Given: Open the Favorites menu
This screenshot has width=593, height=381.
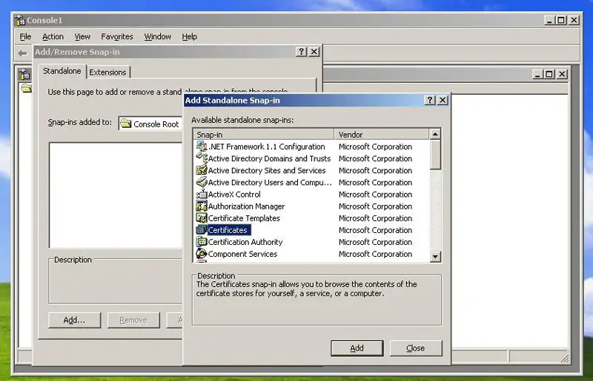Looking at the screenshot, I should pyautogui.click(x=117, y=37).
